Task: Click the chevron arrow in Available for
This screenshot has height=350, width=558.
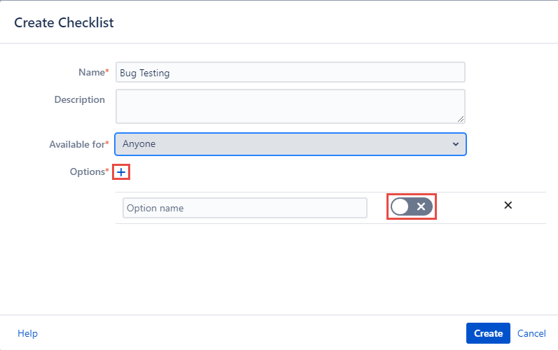Action: pyautogui.click(x=456, y=144)
